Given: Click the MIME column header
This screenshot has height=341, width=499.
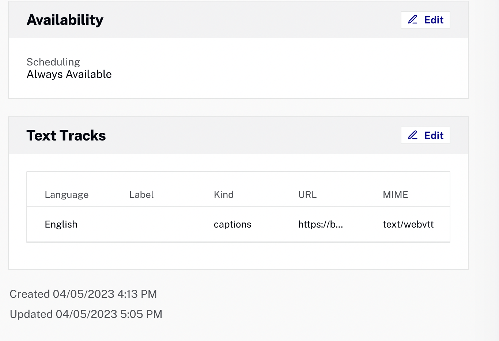Looking at the screenshot, I should tap(396, 195).
